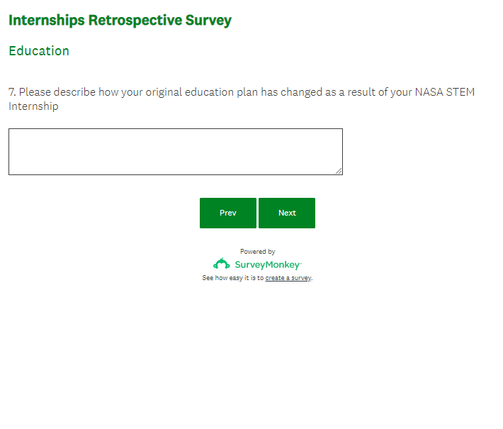Click the "Education" section heading

coord(39,51)
